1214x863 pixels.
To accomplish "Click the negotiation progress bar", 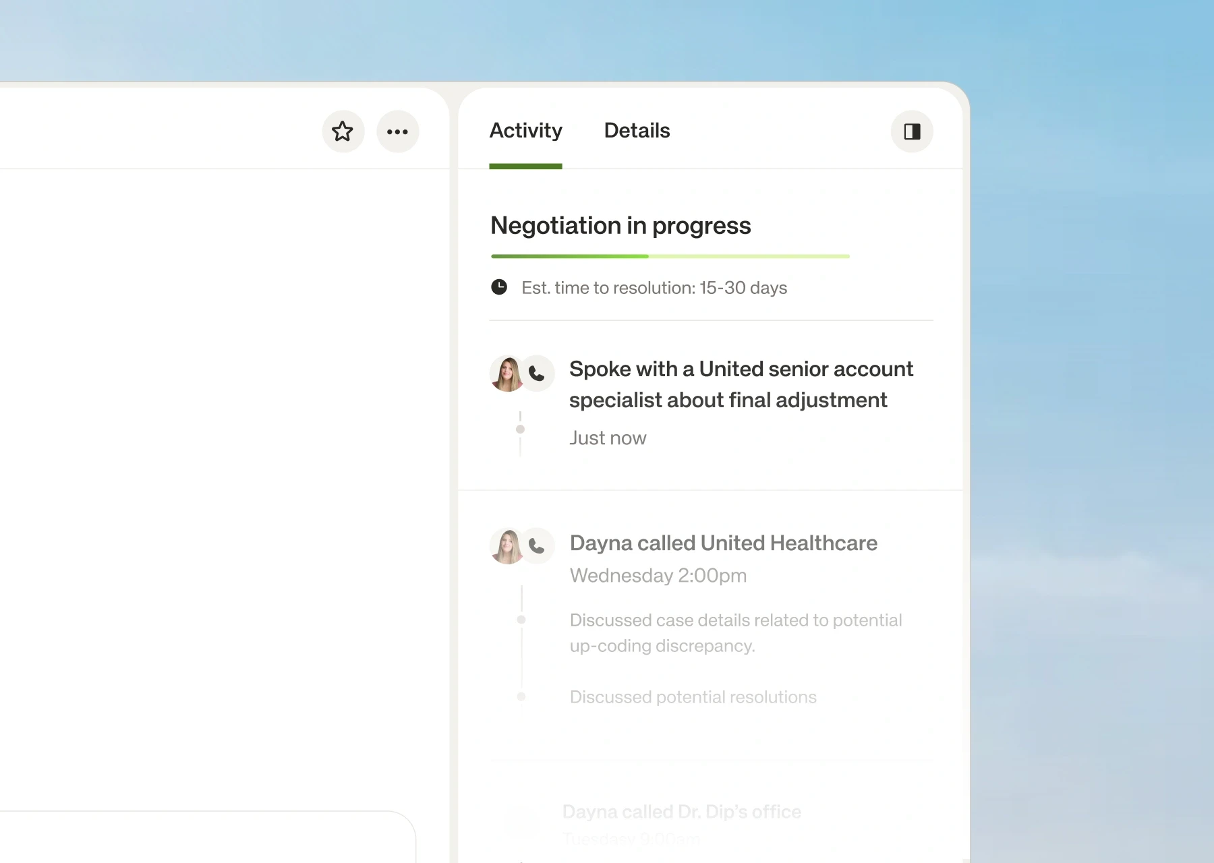I will tap(670, 256).
